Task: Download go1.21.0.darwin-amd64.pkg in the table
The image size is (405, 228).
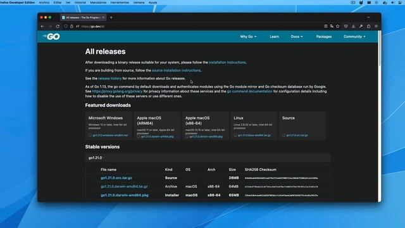Action: [x=125, y=195]
